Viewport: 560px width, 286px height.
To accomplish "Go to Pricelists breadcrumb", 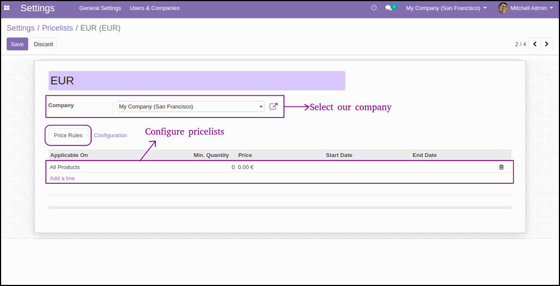I will (58, 28).
